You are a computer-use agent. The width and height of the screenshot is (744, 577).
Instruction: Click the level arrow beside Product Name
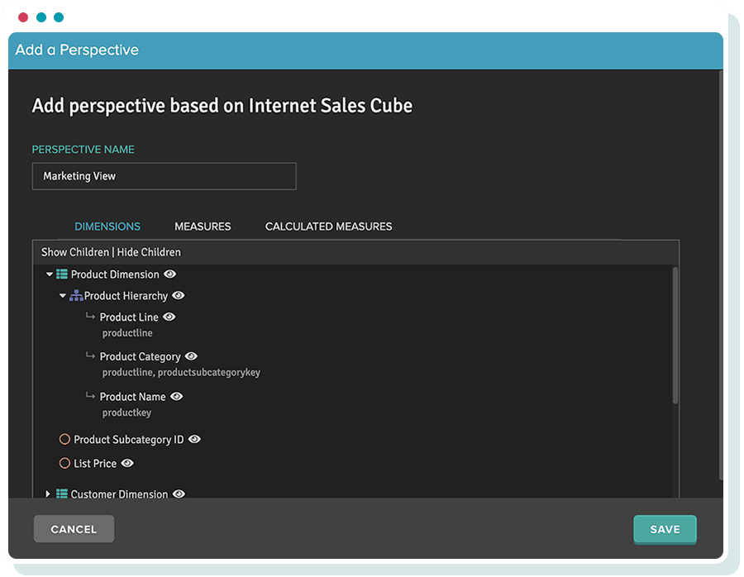click(90, 396)
